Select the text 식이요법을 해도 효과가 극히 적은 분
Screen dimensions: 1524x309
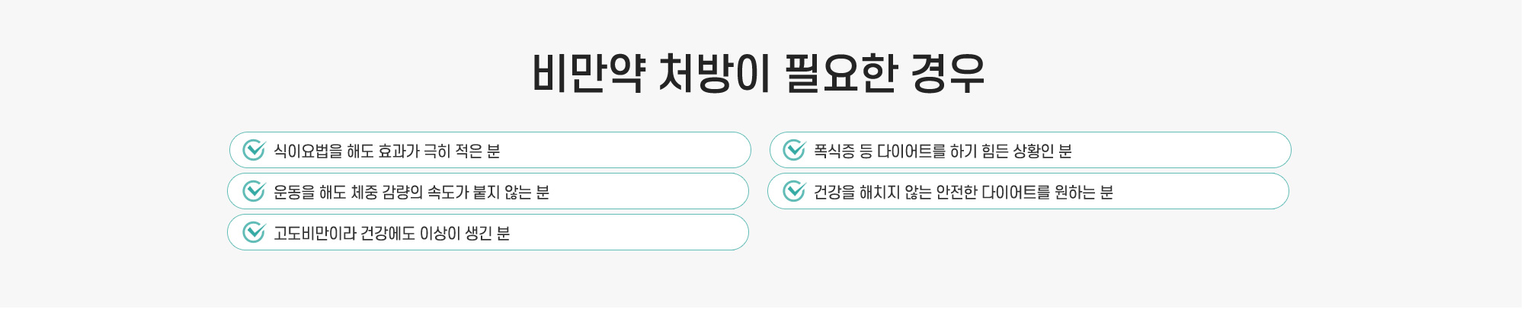387,151
